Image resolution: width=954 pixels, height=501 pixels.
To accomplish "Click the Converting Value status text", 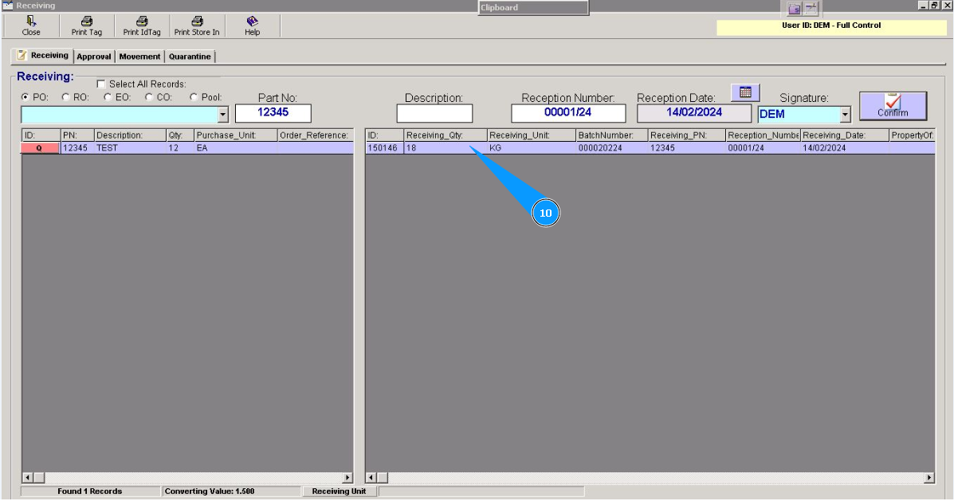I will (210, 491).
